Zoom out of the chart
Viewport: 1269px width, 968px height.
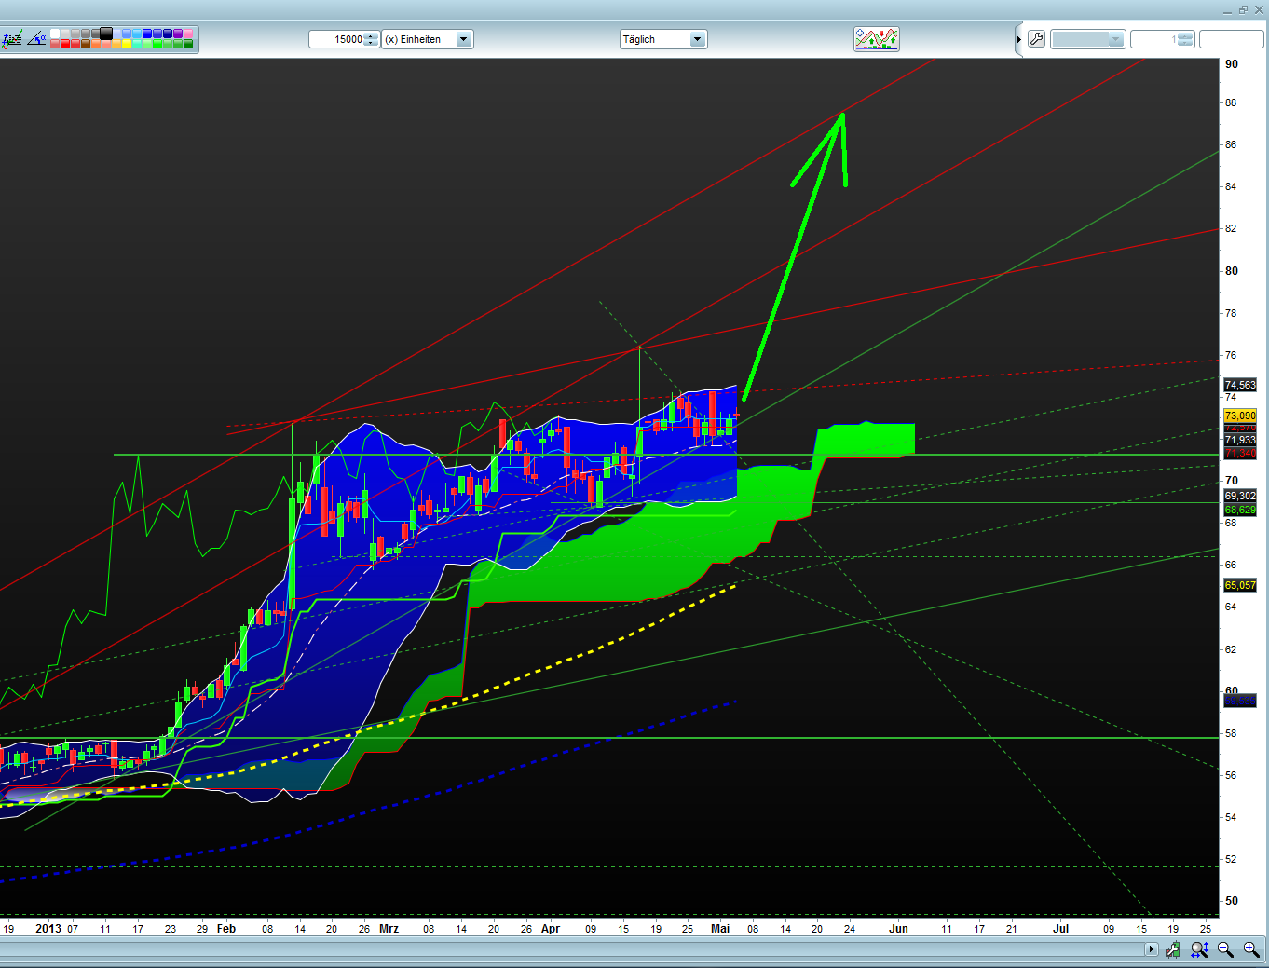[1225, 949]
